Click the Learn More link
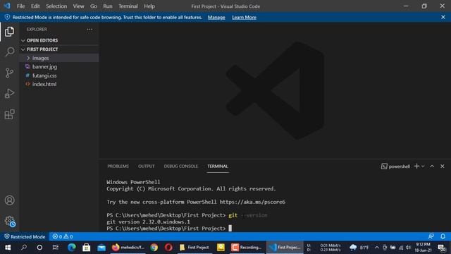 245,17
